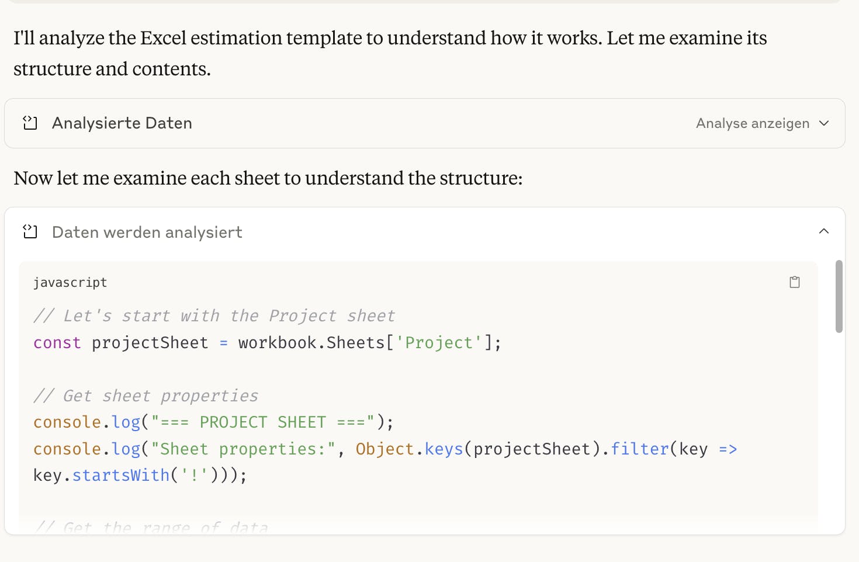
Task: Select the Daten werden analysiert header title
Action: click(x=147, y=232)
